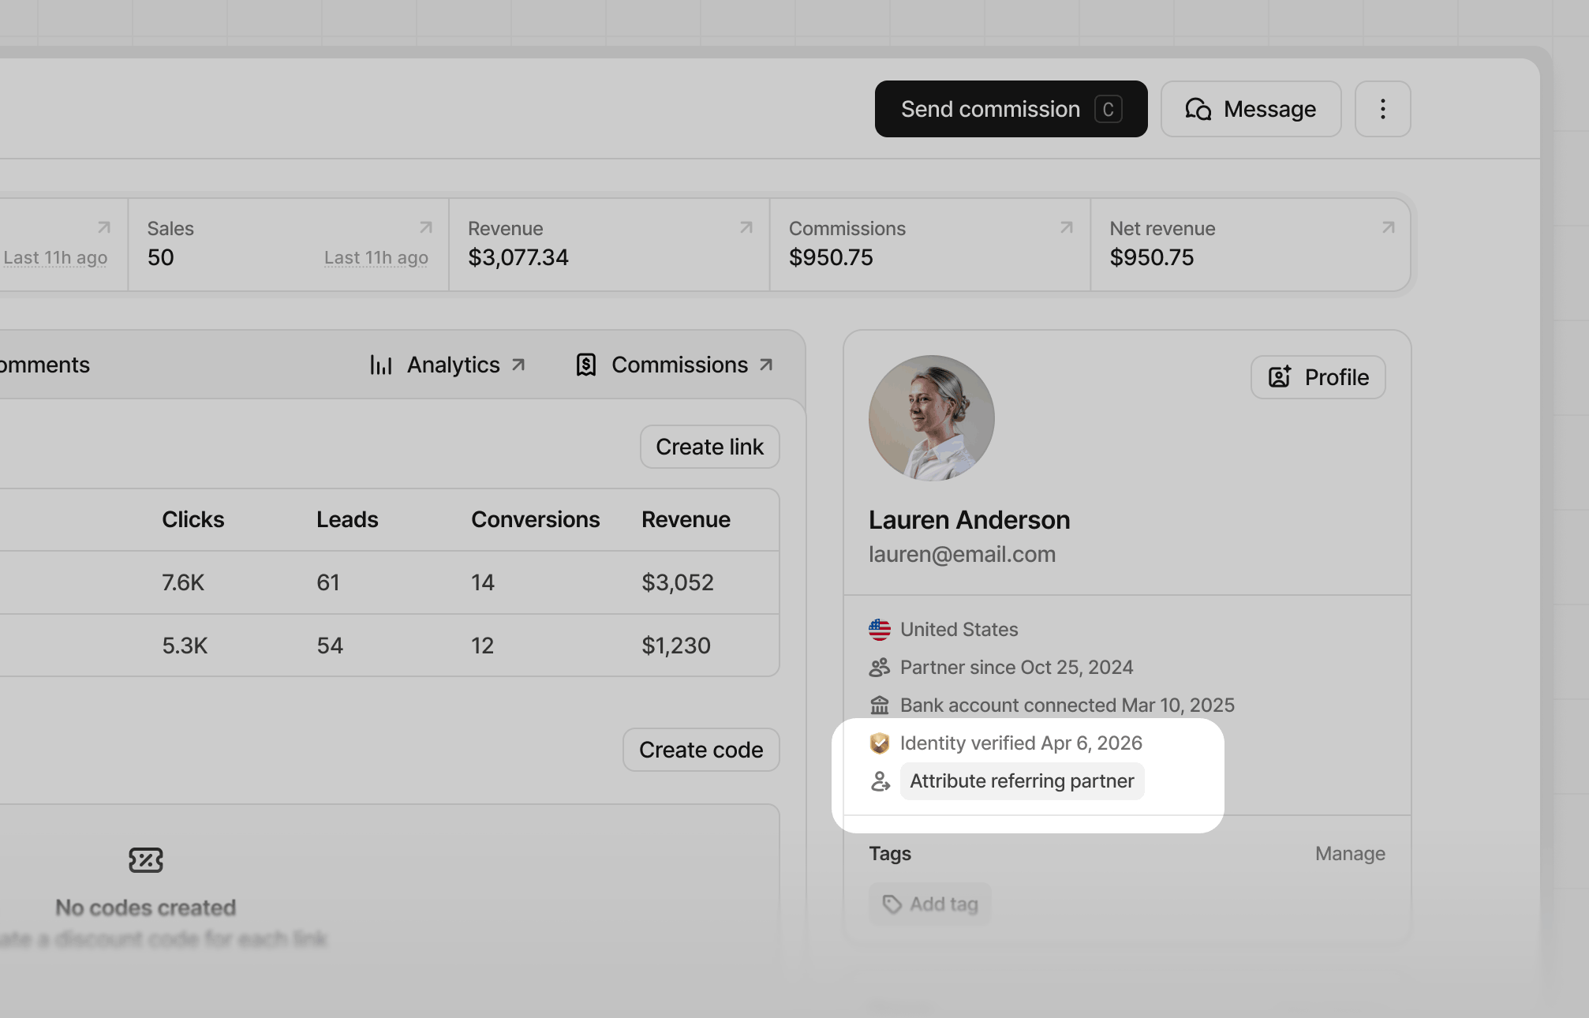
Task: Click the Revenue table column header
Action: point(686,519)
